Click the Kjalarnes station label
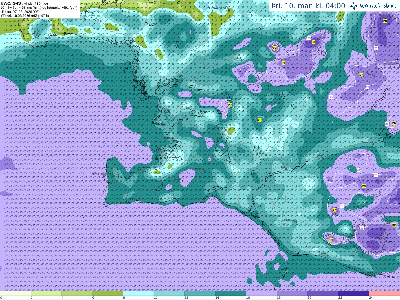Screen dimensions: 400x300 [170, 138]
